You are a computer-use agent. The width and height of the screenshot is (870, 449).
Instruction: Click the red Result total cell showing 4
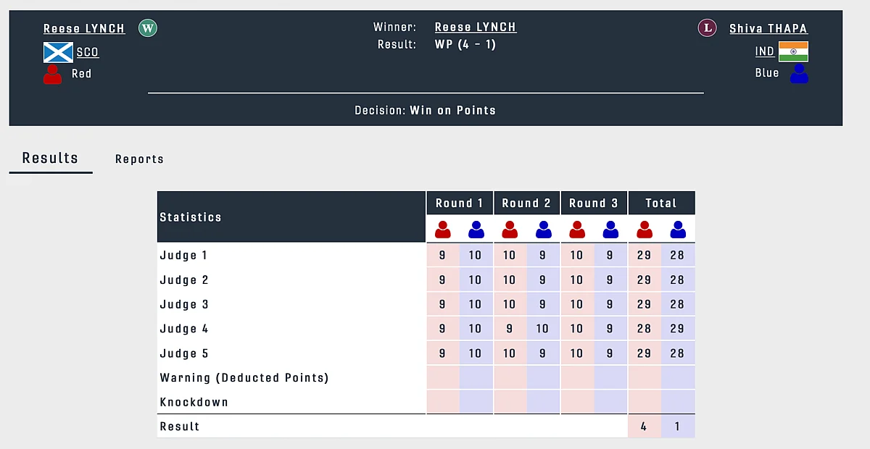[x=644, y=427]
